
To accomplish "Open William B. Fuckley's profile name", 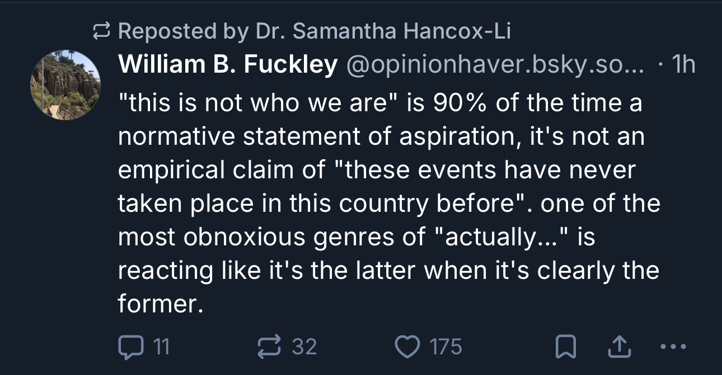I will 228,66.
